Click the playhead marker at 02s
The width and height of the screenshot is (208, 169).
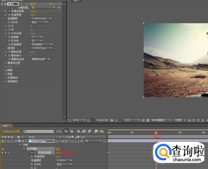pos(156,133)
